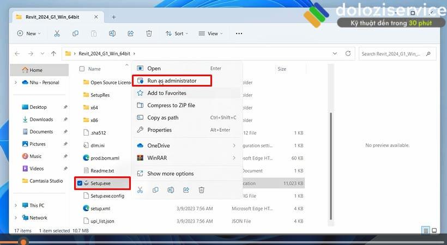The height and width of the screenshot is (245, 447).
Task: Click the New button in toolbar
Action: 27,33
